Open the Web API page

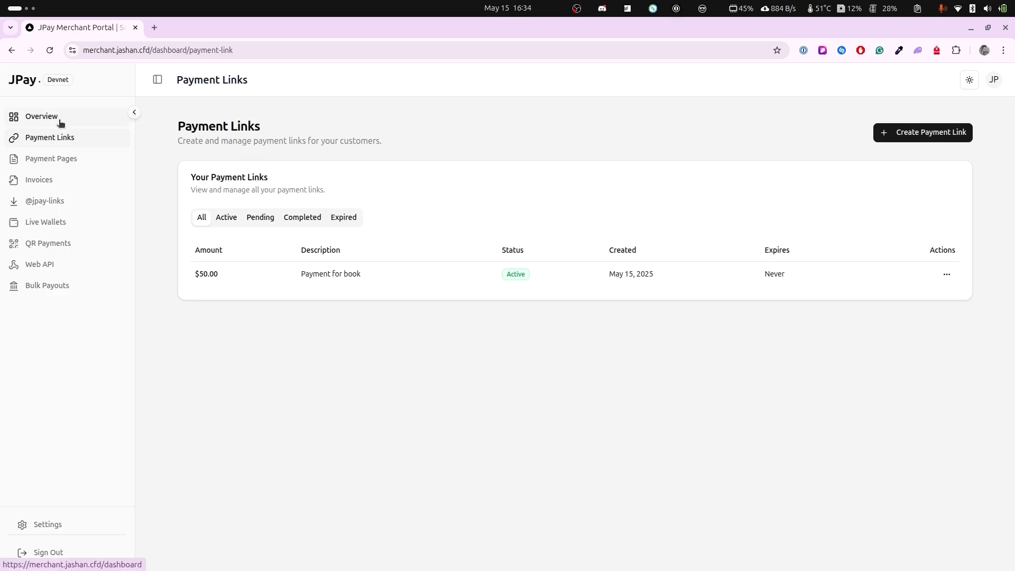[39, 264]
